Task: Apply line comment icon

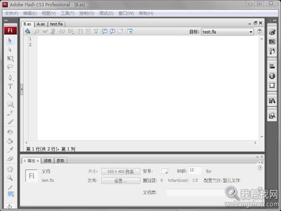Action: [112, 31]
